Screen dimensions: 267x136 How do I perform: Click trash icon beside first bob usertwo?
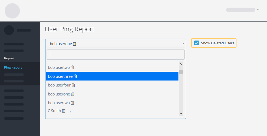(x=72, y=67)
